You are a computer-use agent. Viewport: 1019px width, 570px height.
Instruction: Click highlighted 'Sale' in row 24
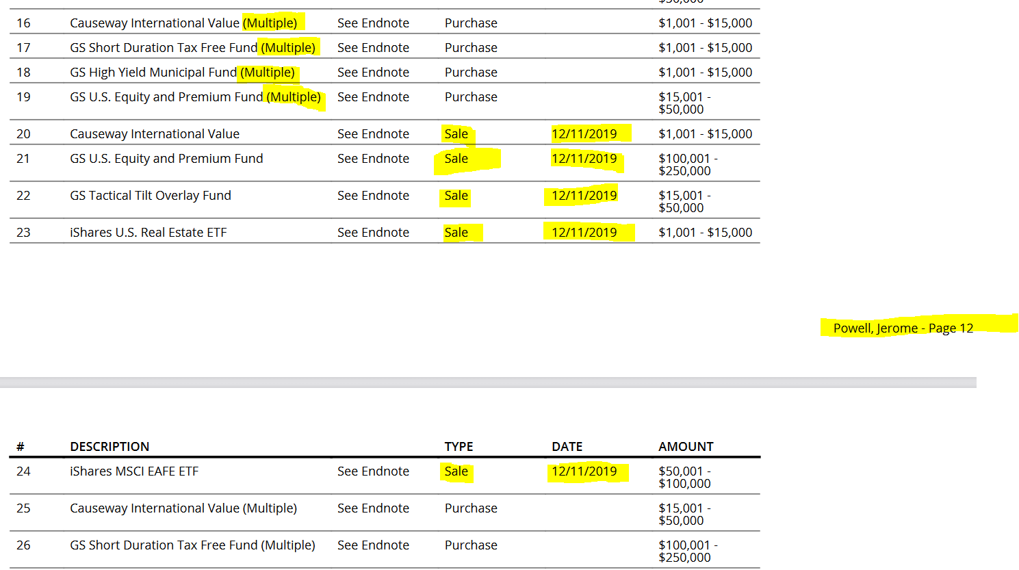point(456,471)
